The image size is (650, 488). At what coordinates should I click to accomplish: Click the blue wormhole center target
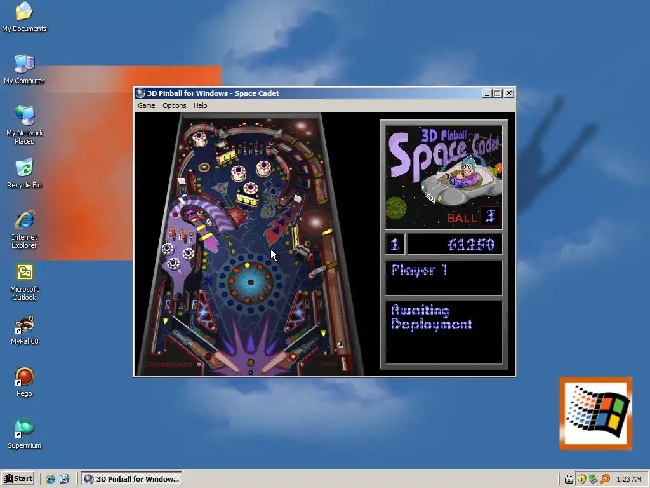tap(250, 282)
